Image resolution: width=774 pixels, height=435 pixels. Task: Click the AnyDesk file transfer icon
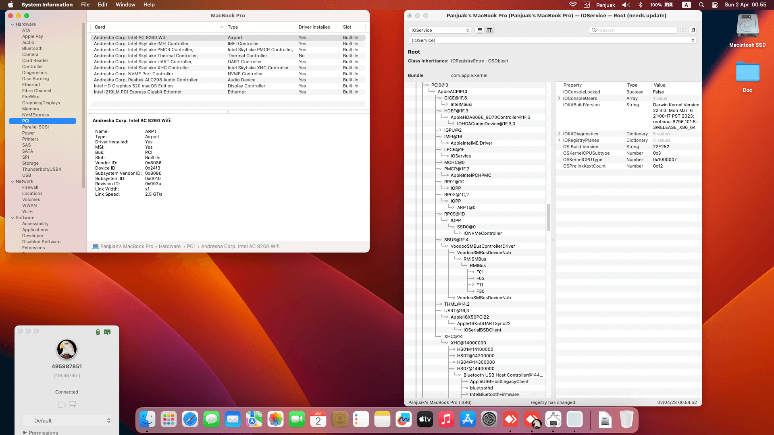pos(61,404)
